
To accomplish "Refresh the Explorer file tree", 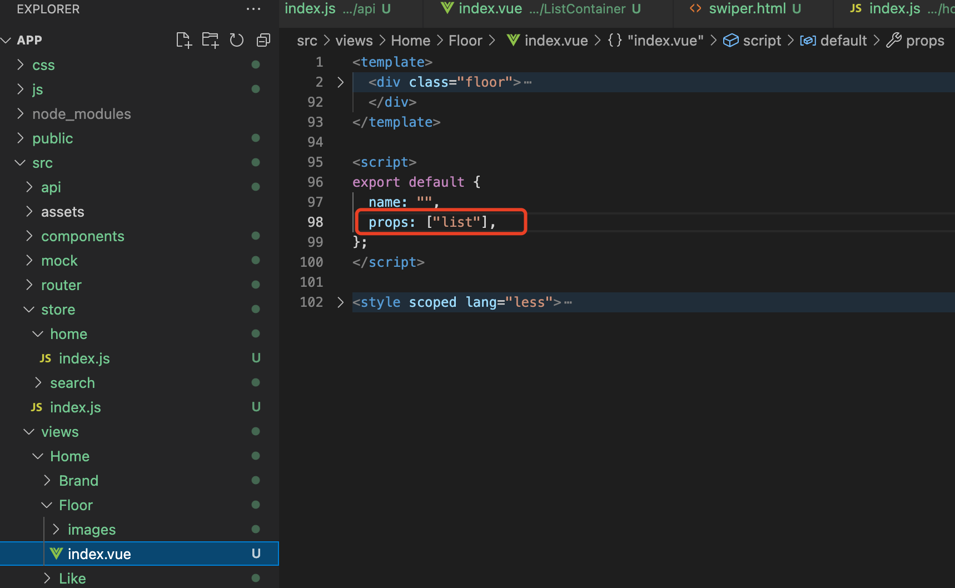I will (x=237, y=40).
